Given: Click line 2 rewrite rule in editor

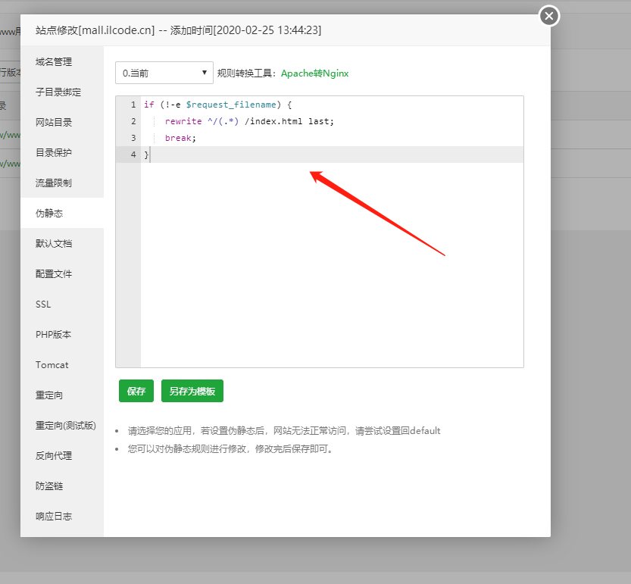Looking at the screenshot, I should click(249, 121).
